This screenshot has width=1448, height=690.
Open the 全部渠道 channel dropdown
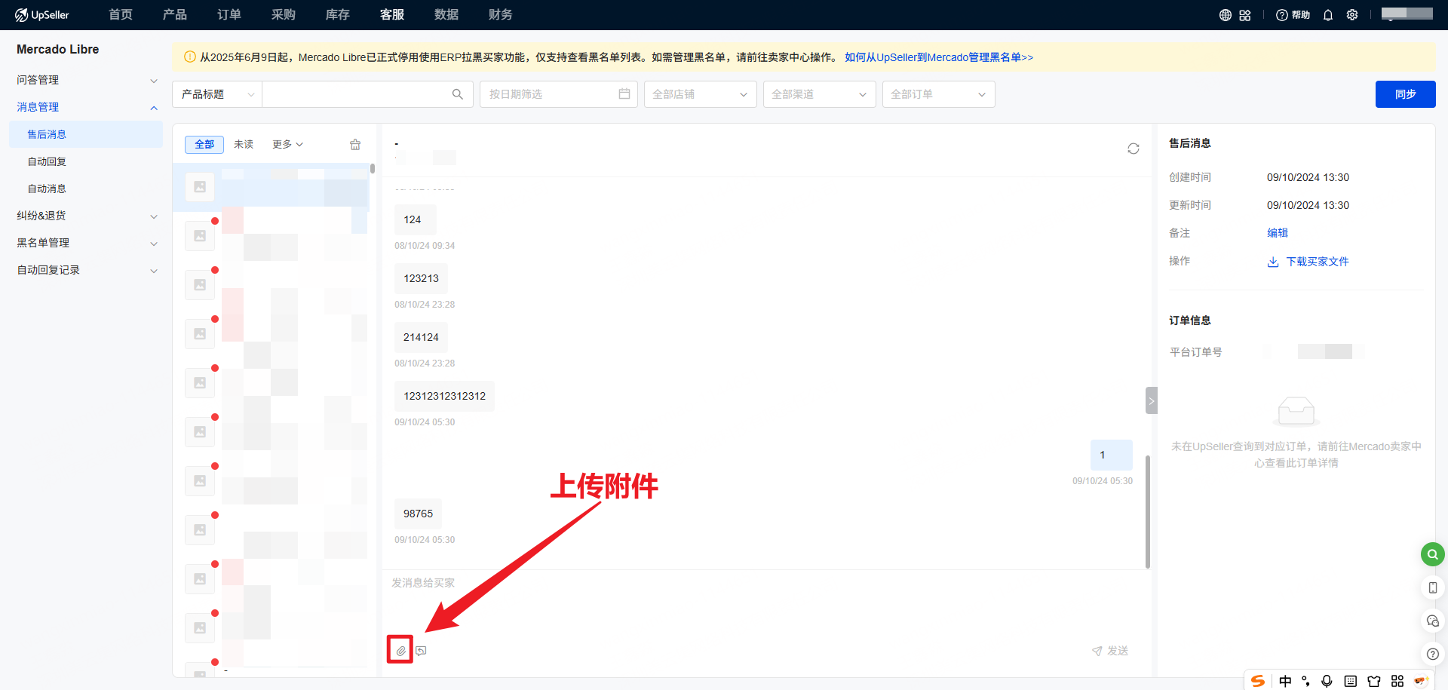[819, 94]
